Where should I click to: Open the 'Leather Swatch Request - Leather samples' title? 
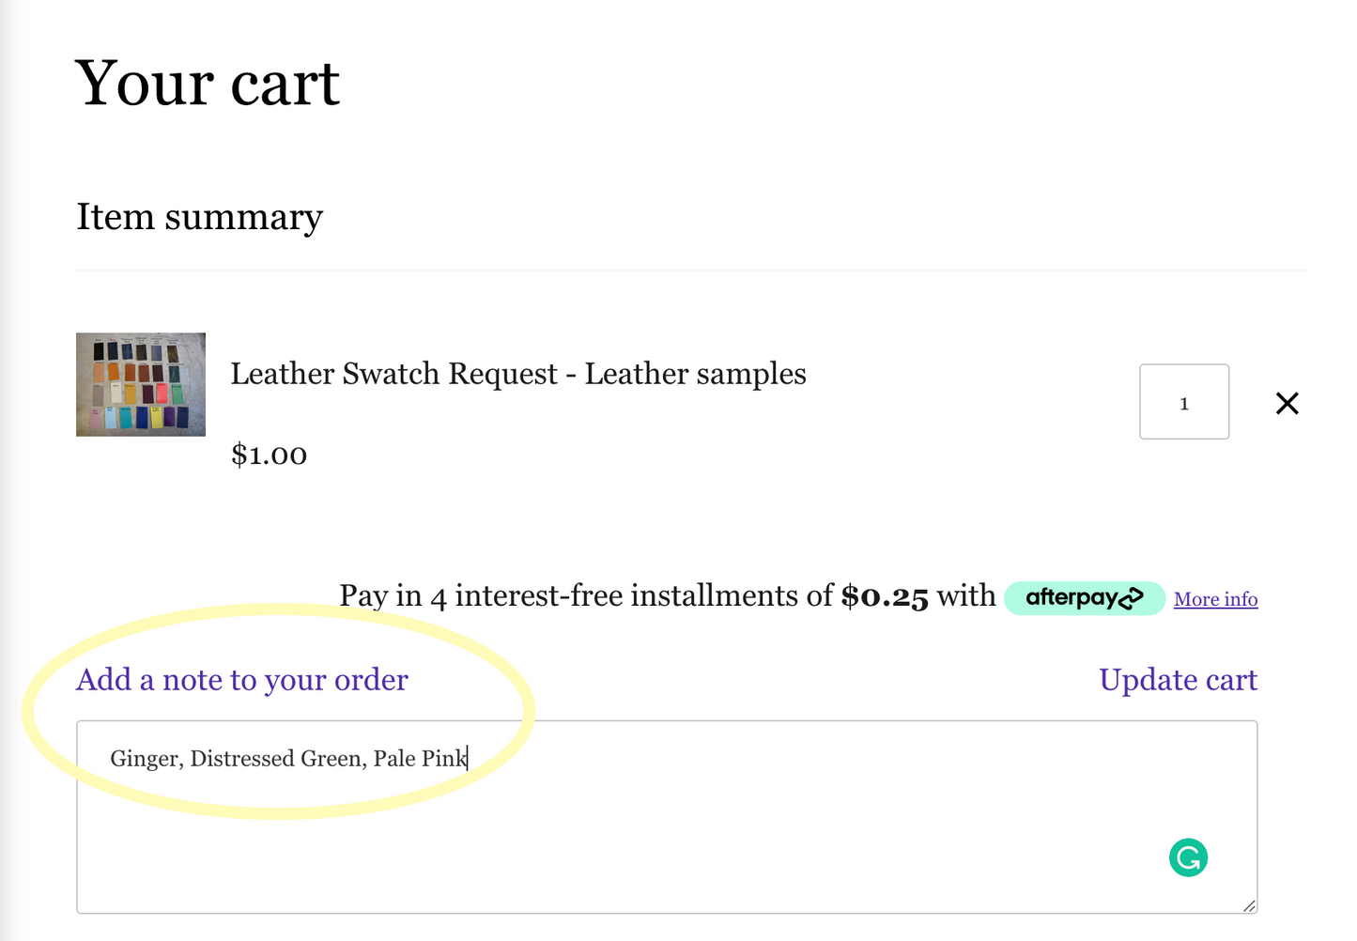pos(518,374)
